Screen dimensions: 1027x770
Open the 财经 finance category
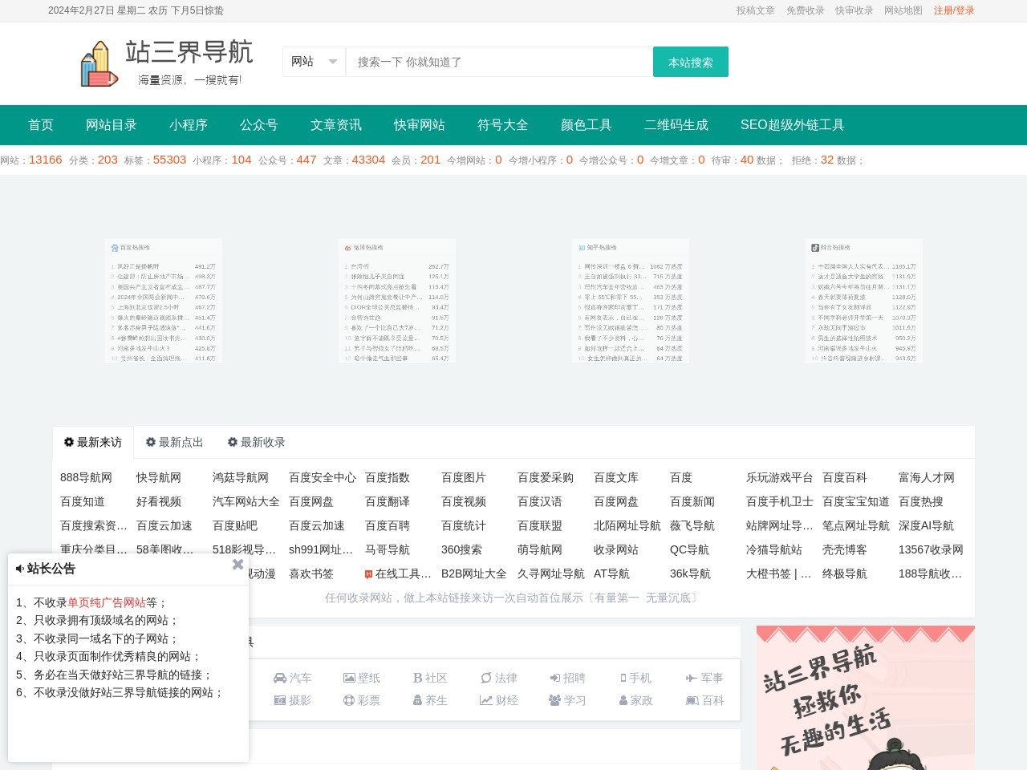pyautogui.click(x=498, y=700)
